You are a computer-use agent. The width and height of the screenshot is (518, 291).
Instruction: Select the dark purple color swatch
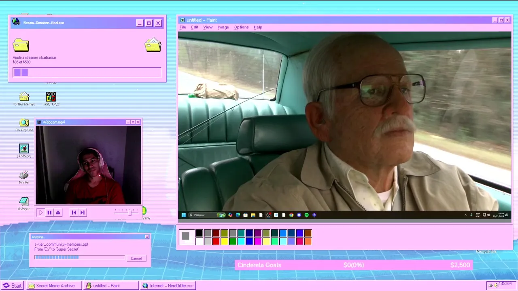pos(258,233)
